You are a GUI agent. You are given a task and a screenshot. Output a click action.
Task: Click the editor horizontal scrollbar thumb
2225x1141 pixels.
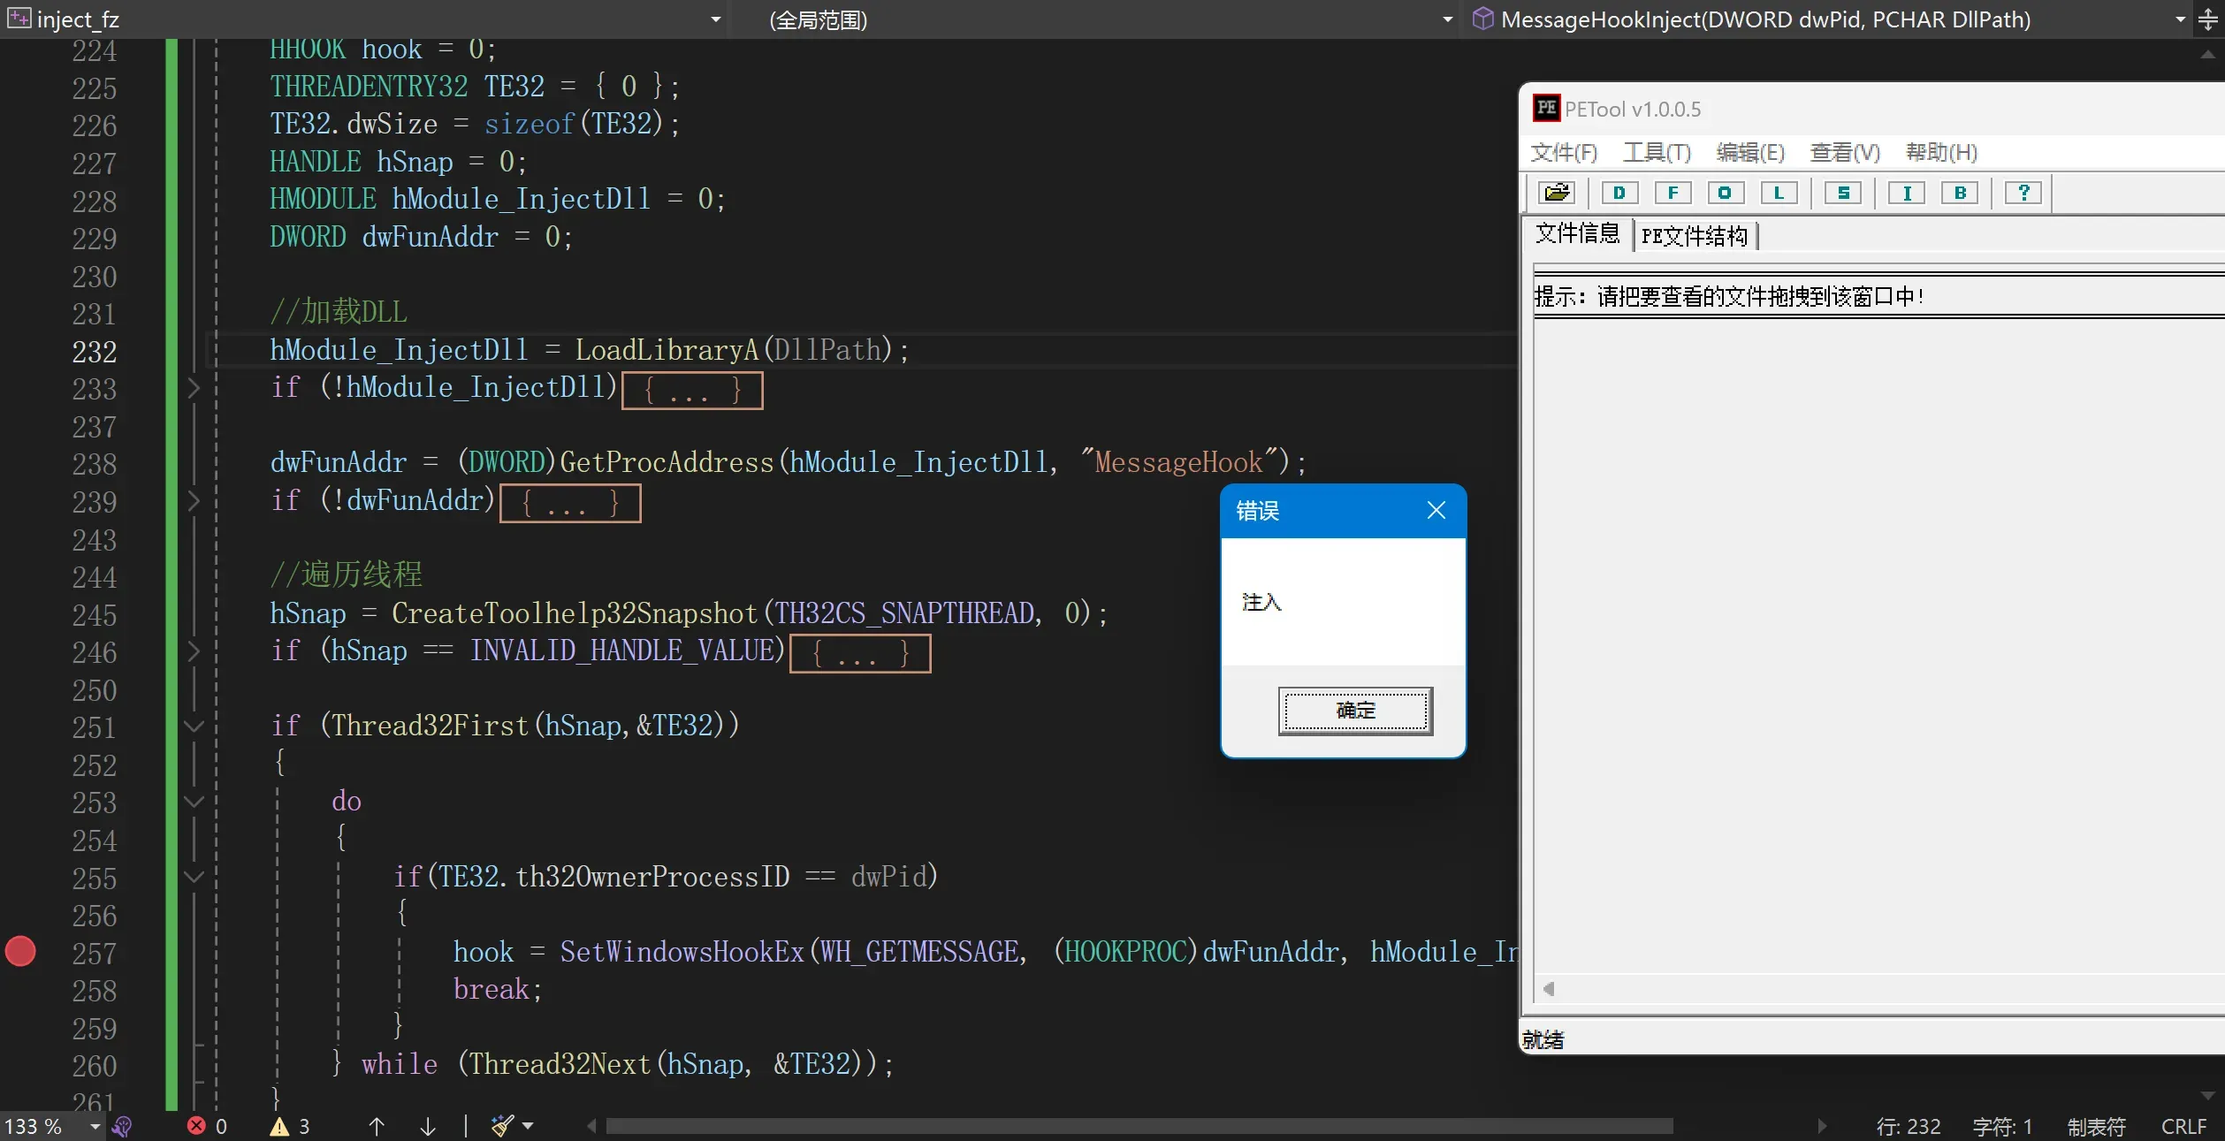coord(1139,1126)
